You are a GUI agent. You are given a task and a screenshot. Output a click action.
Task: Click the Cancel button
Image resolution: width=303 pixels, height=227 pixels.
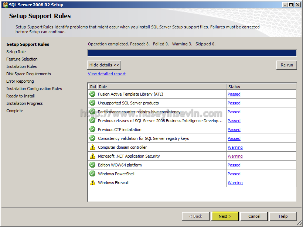tap(254, 216)
